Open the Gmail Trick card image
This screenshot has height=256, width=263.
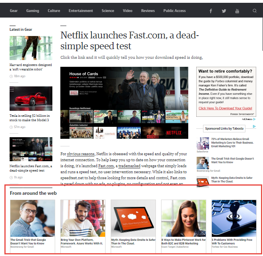32,218
